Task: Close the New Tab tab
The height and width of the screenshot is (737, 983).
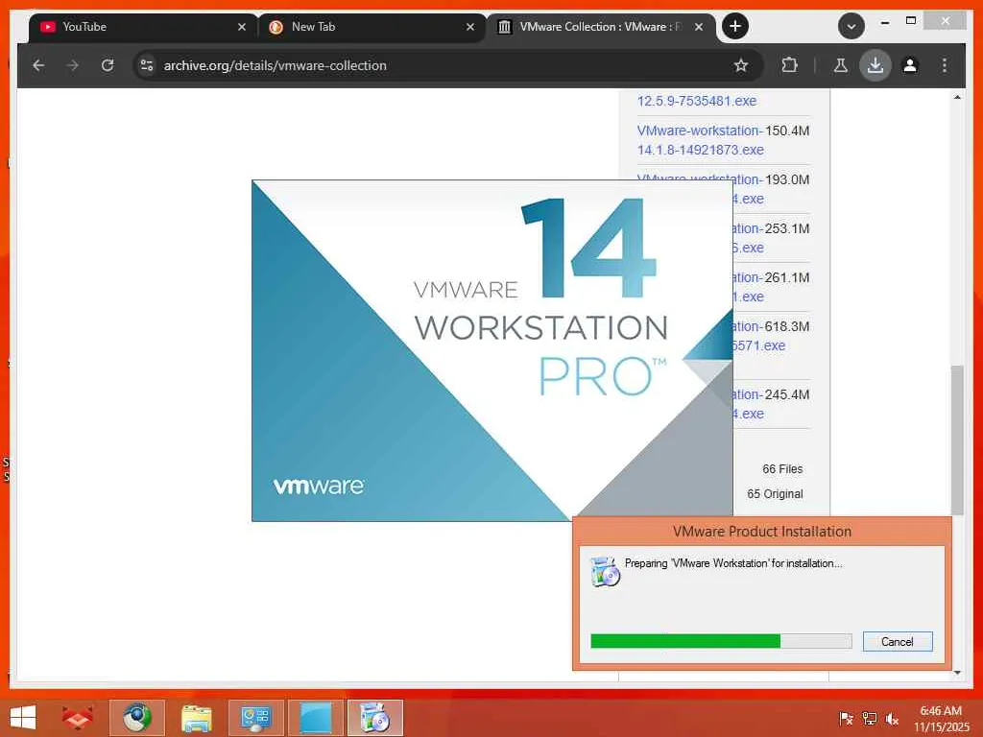Action: click(470, 27)
